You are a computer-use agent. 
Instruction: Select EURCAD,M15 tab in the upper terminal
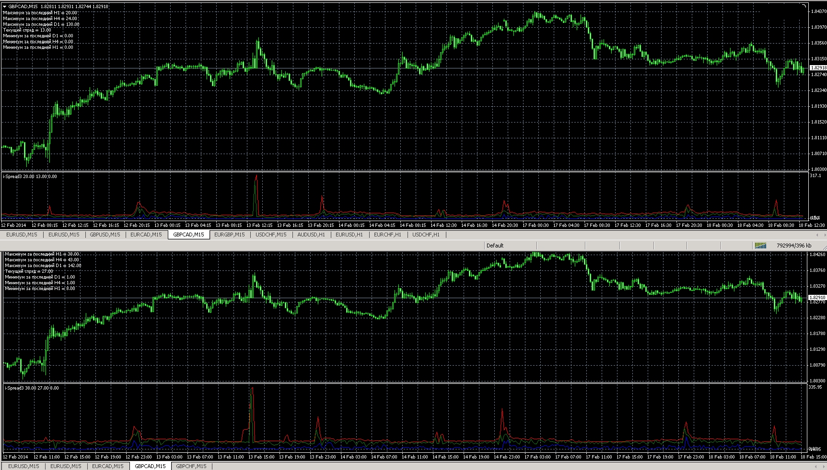point(146,235)
